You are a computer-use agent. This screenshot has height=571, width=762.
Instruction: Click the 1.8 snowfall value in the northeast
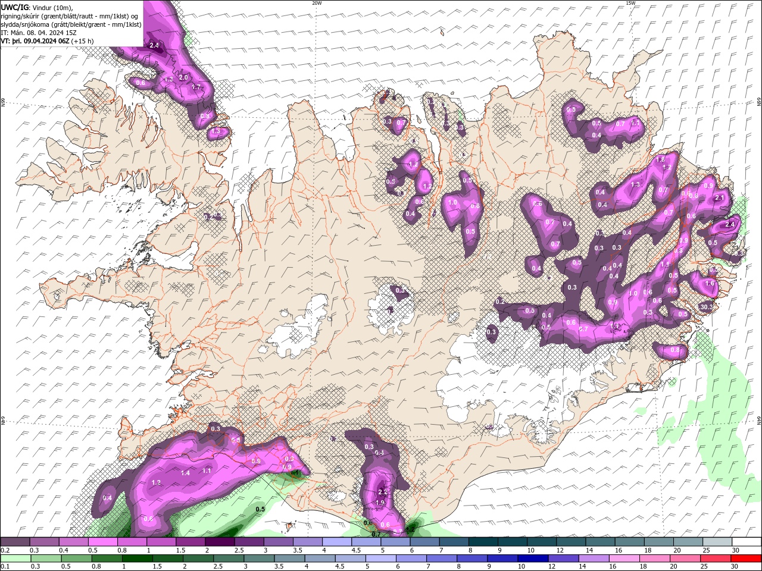point(660,160)
